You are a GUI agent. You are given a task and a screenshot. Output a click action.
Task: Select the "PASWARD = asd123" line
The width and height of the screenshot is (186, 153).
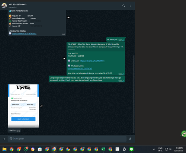[76, 56]
